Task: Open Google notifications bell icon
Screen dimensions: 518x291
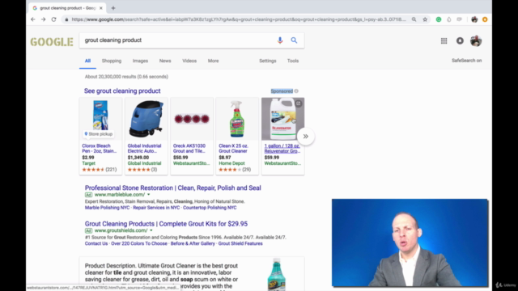Action: (x=460, y=41)
